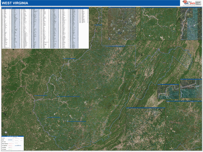Click the green Toll Roads line sample
Viewport: 203px width, 152px height.
click(10, 149)
